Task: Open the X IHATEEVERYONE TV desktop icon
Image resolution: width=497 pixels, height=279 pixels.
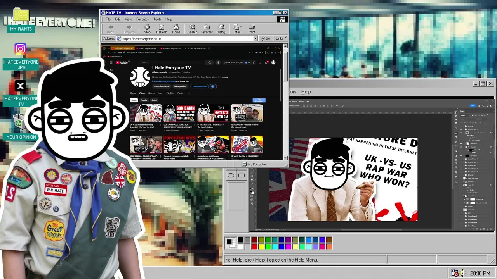Action: [x=21, y=93]
